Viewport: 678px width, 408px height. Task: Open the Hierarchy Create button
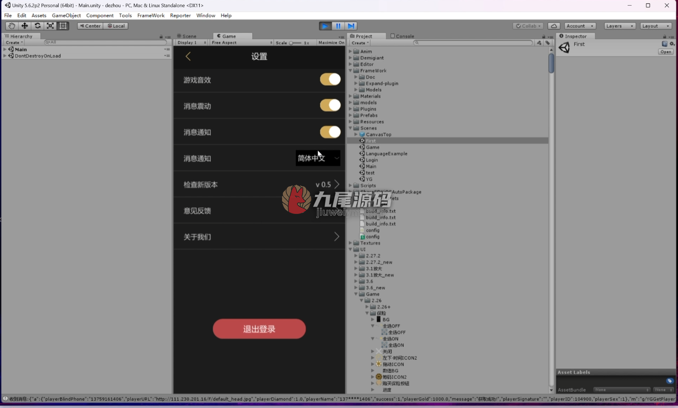(14, 43)
